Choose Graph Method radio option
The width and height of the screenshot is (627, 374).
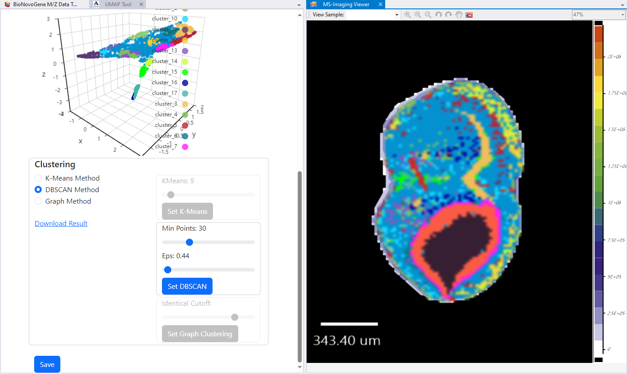tap(38, 201)
